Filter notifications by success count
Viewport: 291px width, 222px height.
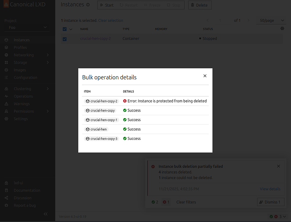pyautogui.click(x=155, y=202)
